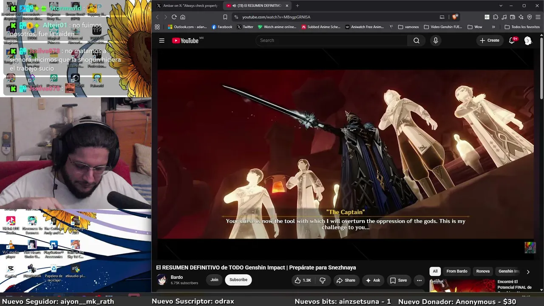Viewport: 544px width, 306px height.
Task: Open the browser extensions puzzle icon
Action: coord(496,17)
